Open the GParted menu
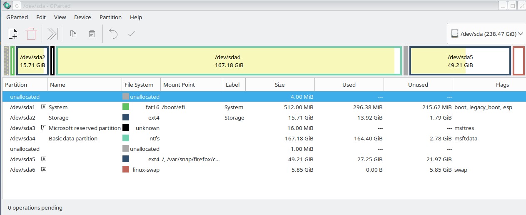This screenshot has width=526, height=215. pyautogui.click(x=17, y=17)
